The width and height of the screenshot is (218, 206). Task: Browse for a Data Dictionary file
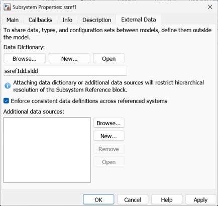[x=25, y=59]
